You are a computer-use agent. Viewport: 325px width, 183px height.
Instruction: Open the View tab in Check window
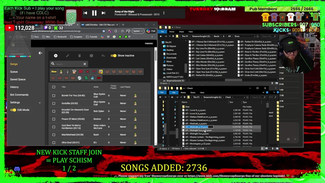202,93
